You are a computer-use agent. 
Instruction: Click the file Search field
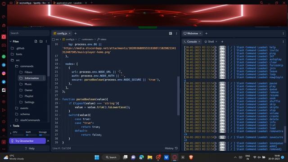[29, 33]
